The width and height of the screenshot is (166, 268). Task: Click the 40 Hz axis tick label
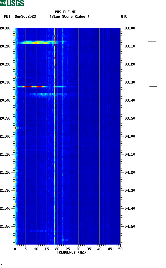(x=100, y=249)
